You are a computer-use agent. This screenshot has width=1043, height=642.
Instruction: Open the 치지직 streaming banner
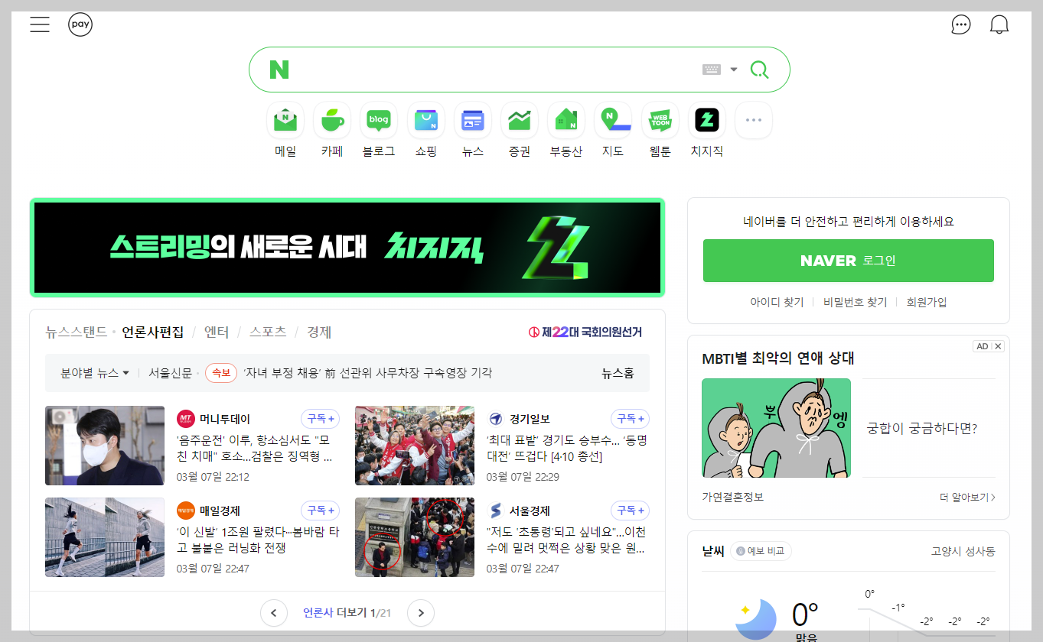click(347, 248)
